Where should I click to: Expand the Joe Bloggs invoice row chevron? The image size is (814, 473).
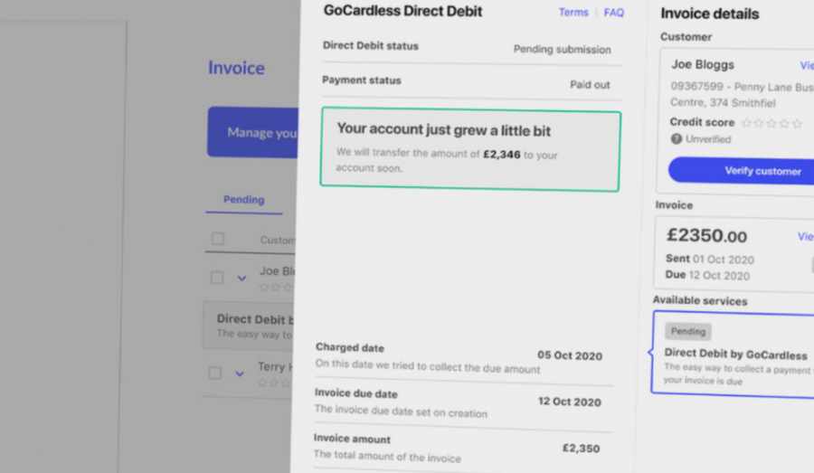[241, 278]
